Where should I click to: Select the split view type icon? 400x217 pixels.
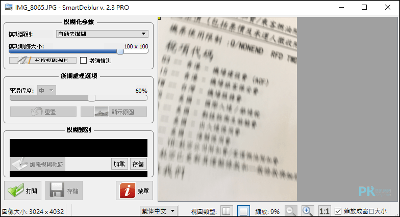[x=227, y=211]
